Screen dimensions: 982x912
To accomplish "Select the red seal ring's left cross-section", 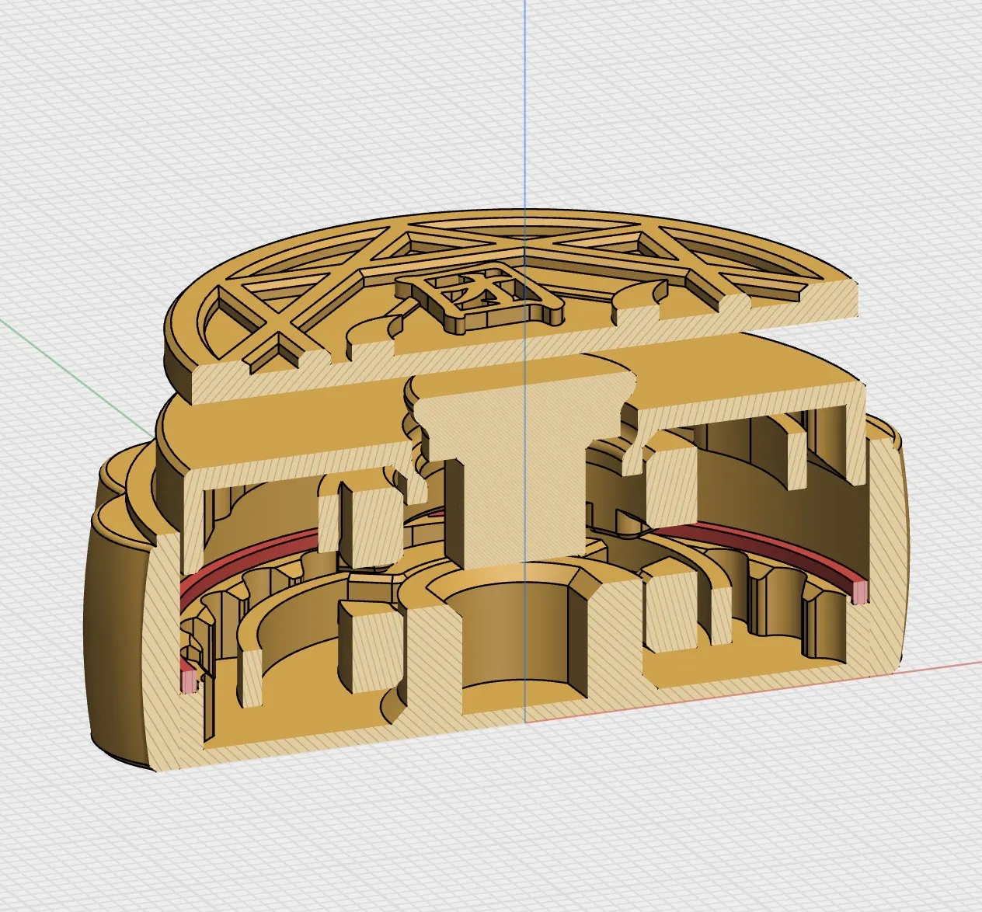I will click(x=188, y=681).
